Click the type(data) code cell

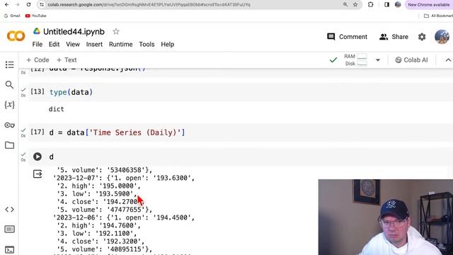click(241, 92)
